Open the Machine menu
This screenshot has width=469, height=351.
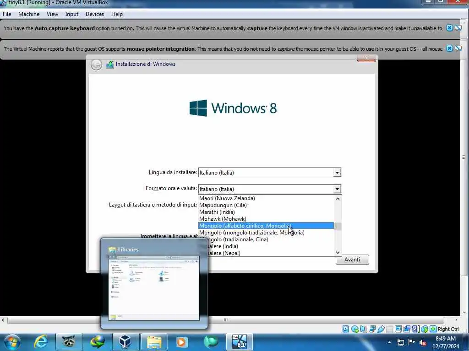coord(29,14)
